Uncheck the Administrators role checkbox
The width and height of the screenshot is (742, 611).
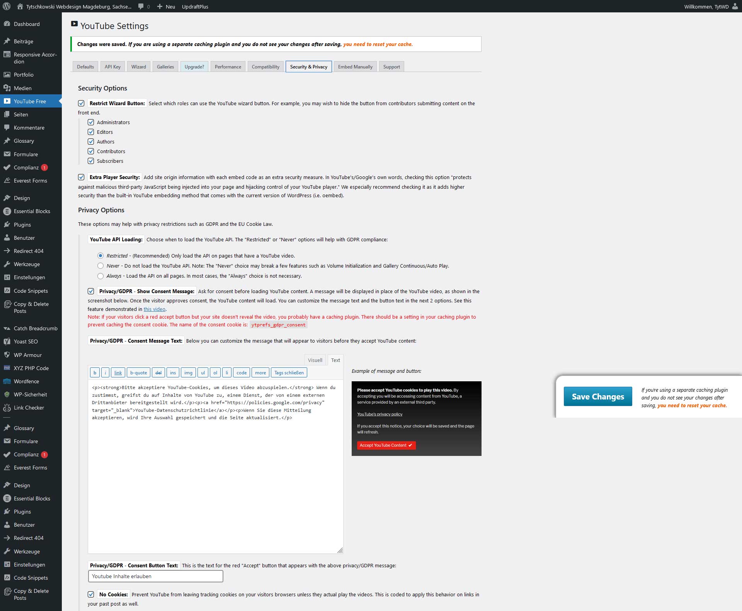[91, 122]
